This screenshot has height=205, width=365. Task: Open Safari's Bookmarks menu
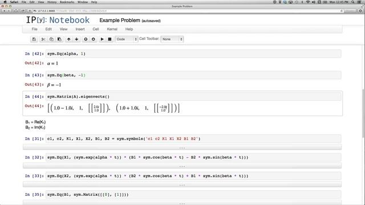click(67, 2)
